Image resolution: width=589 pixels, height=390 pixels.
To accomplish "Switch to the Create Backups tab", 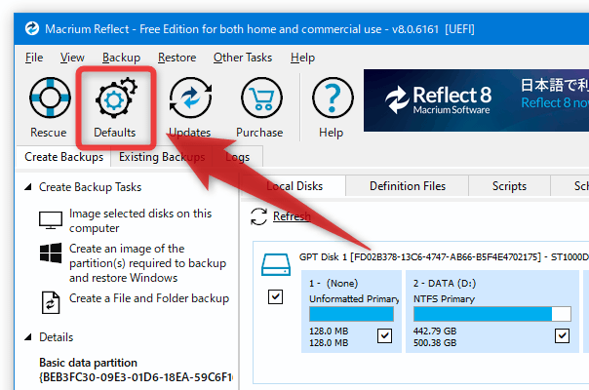I will 63,157.
